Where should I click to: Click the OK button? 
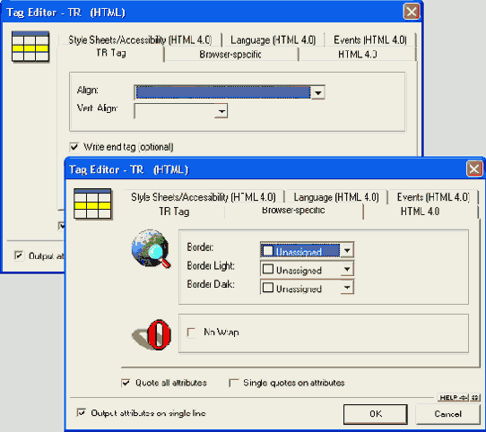pyautogui.click(x=376, y=414)
